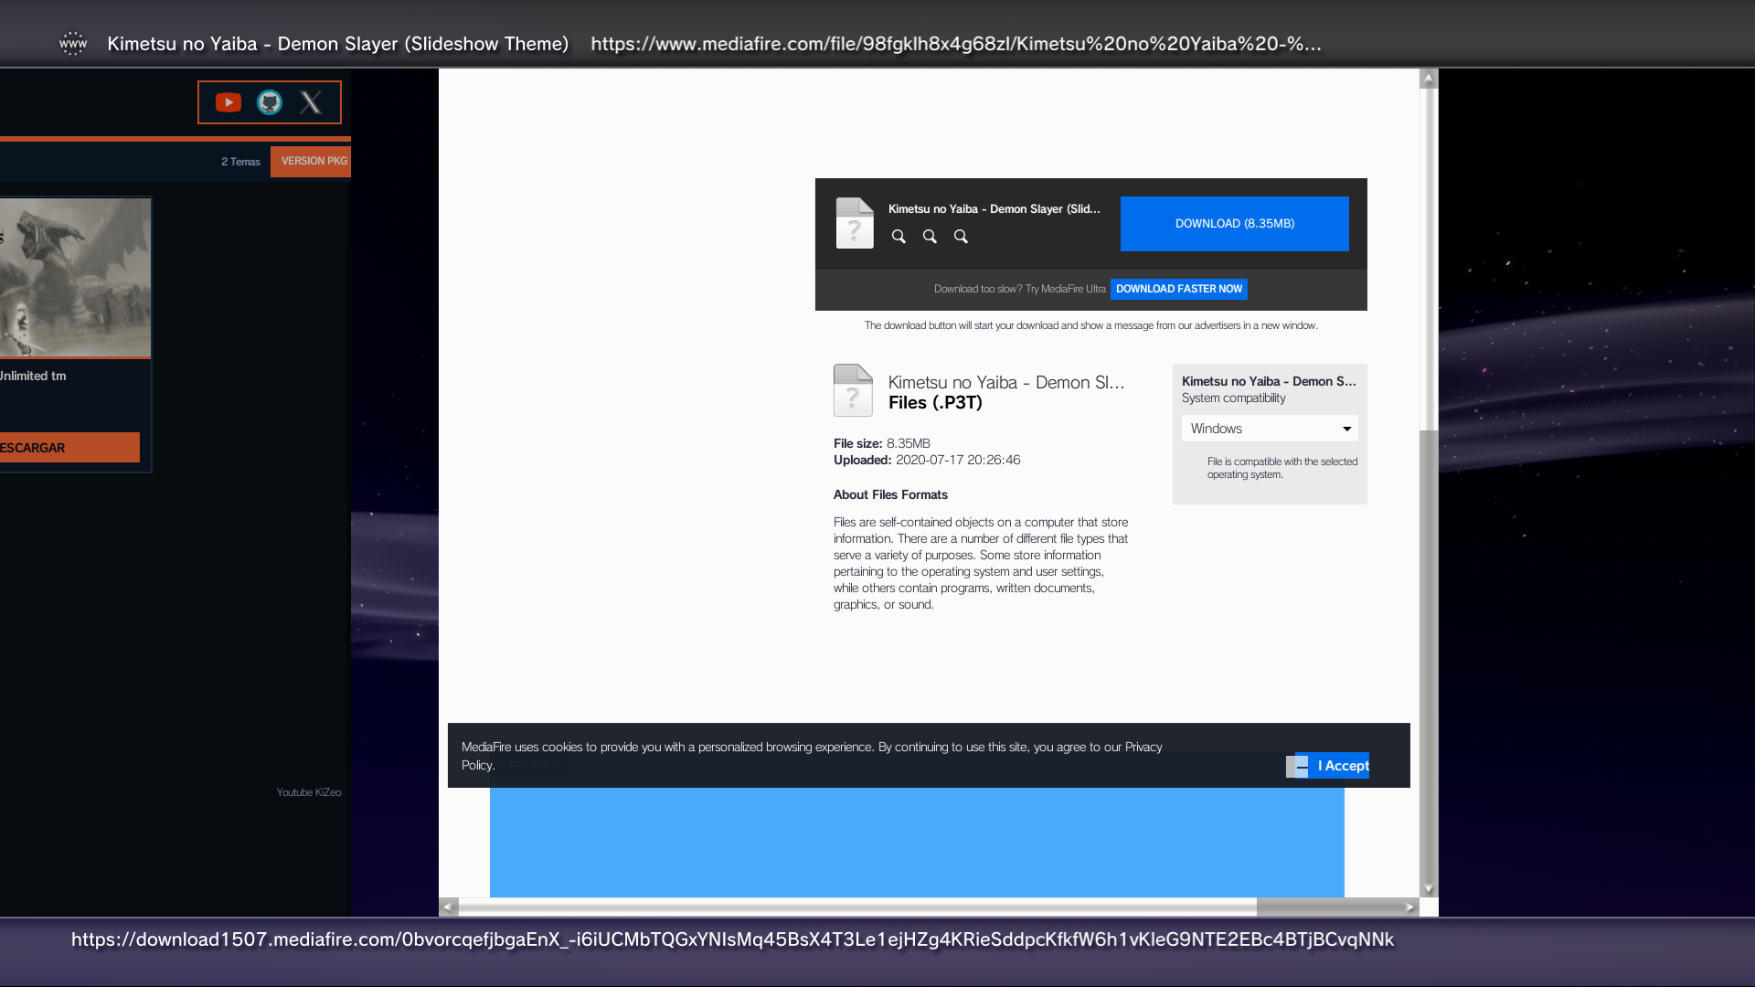
Task: Click the page title 'Kimetsu no Yaiba - Demon Slayer (Slideshow Theme)'
Action: tap(338, 44)
